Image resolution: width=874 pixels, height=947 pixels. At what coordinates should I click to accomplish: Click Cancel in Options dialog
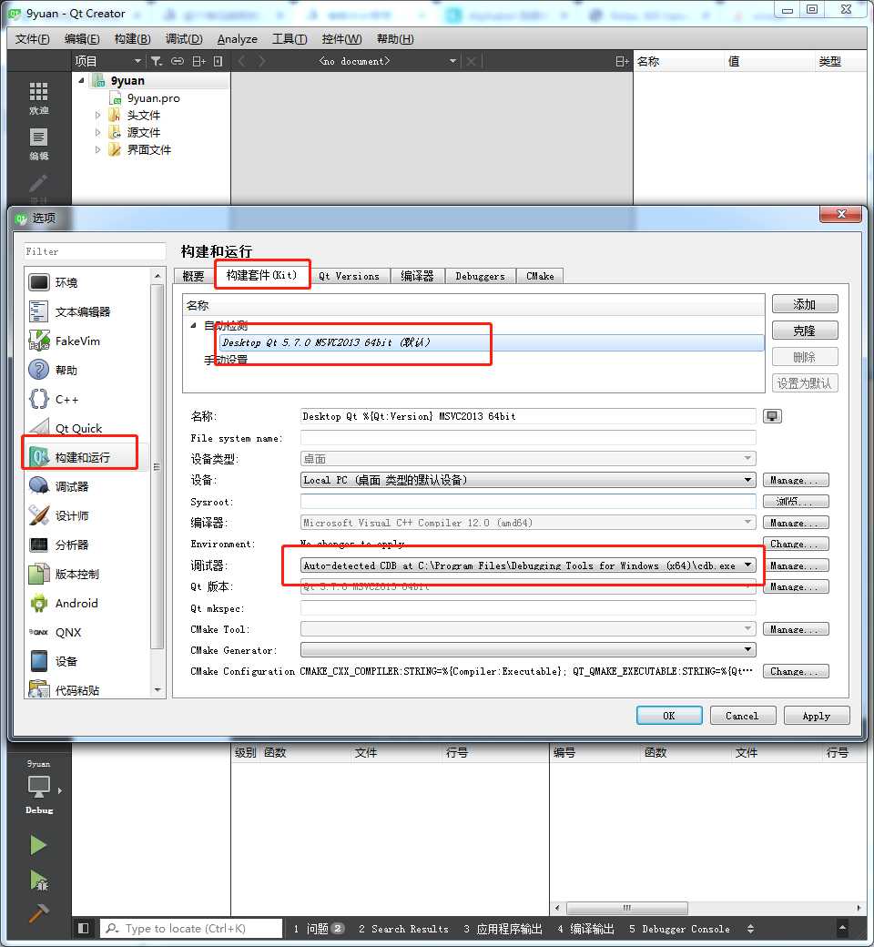(x=742, y=716)
